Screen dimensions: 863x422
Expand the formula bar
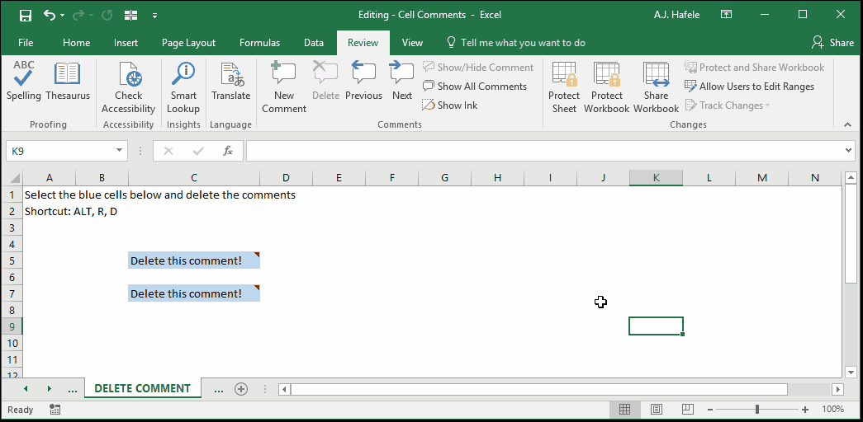(850, 151)
